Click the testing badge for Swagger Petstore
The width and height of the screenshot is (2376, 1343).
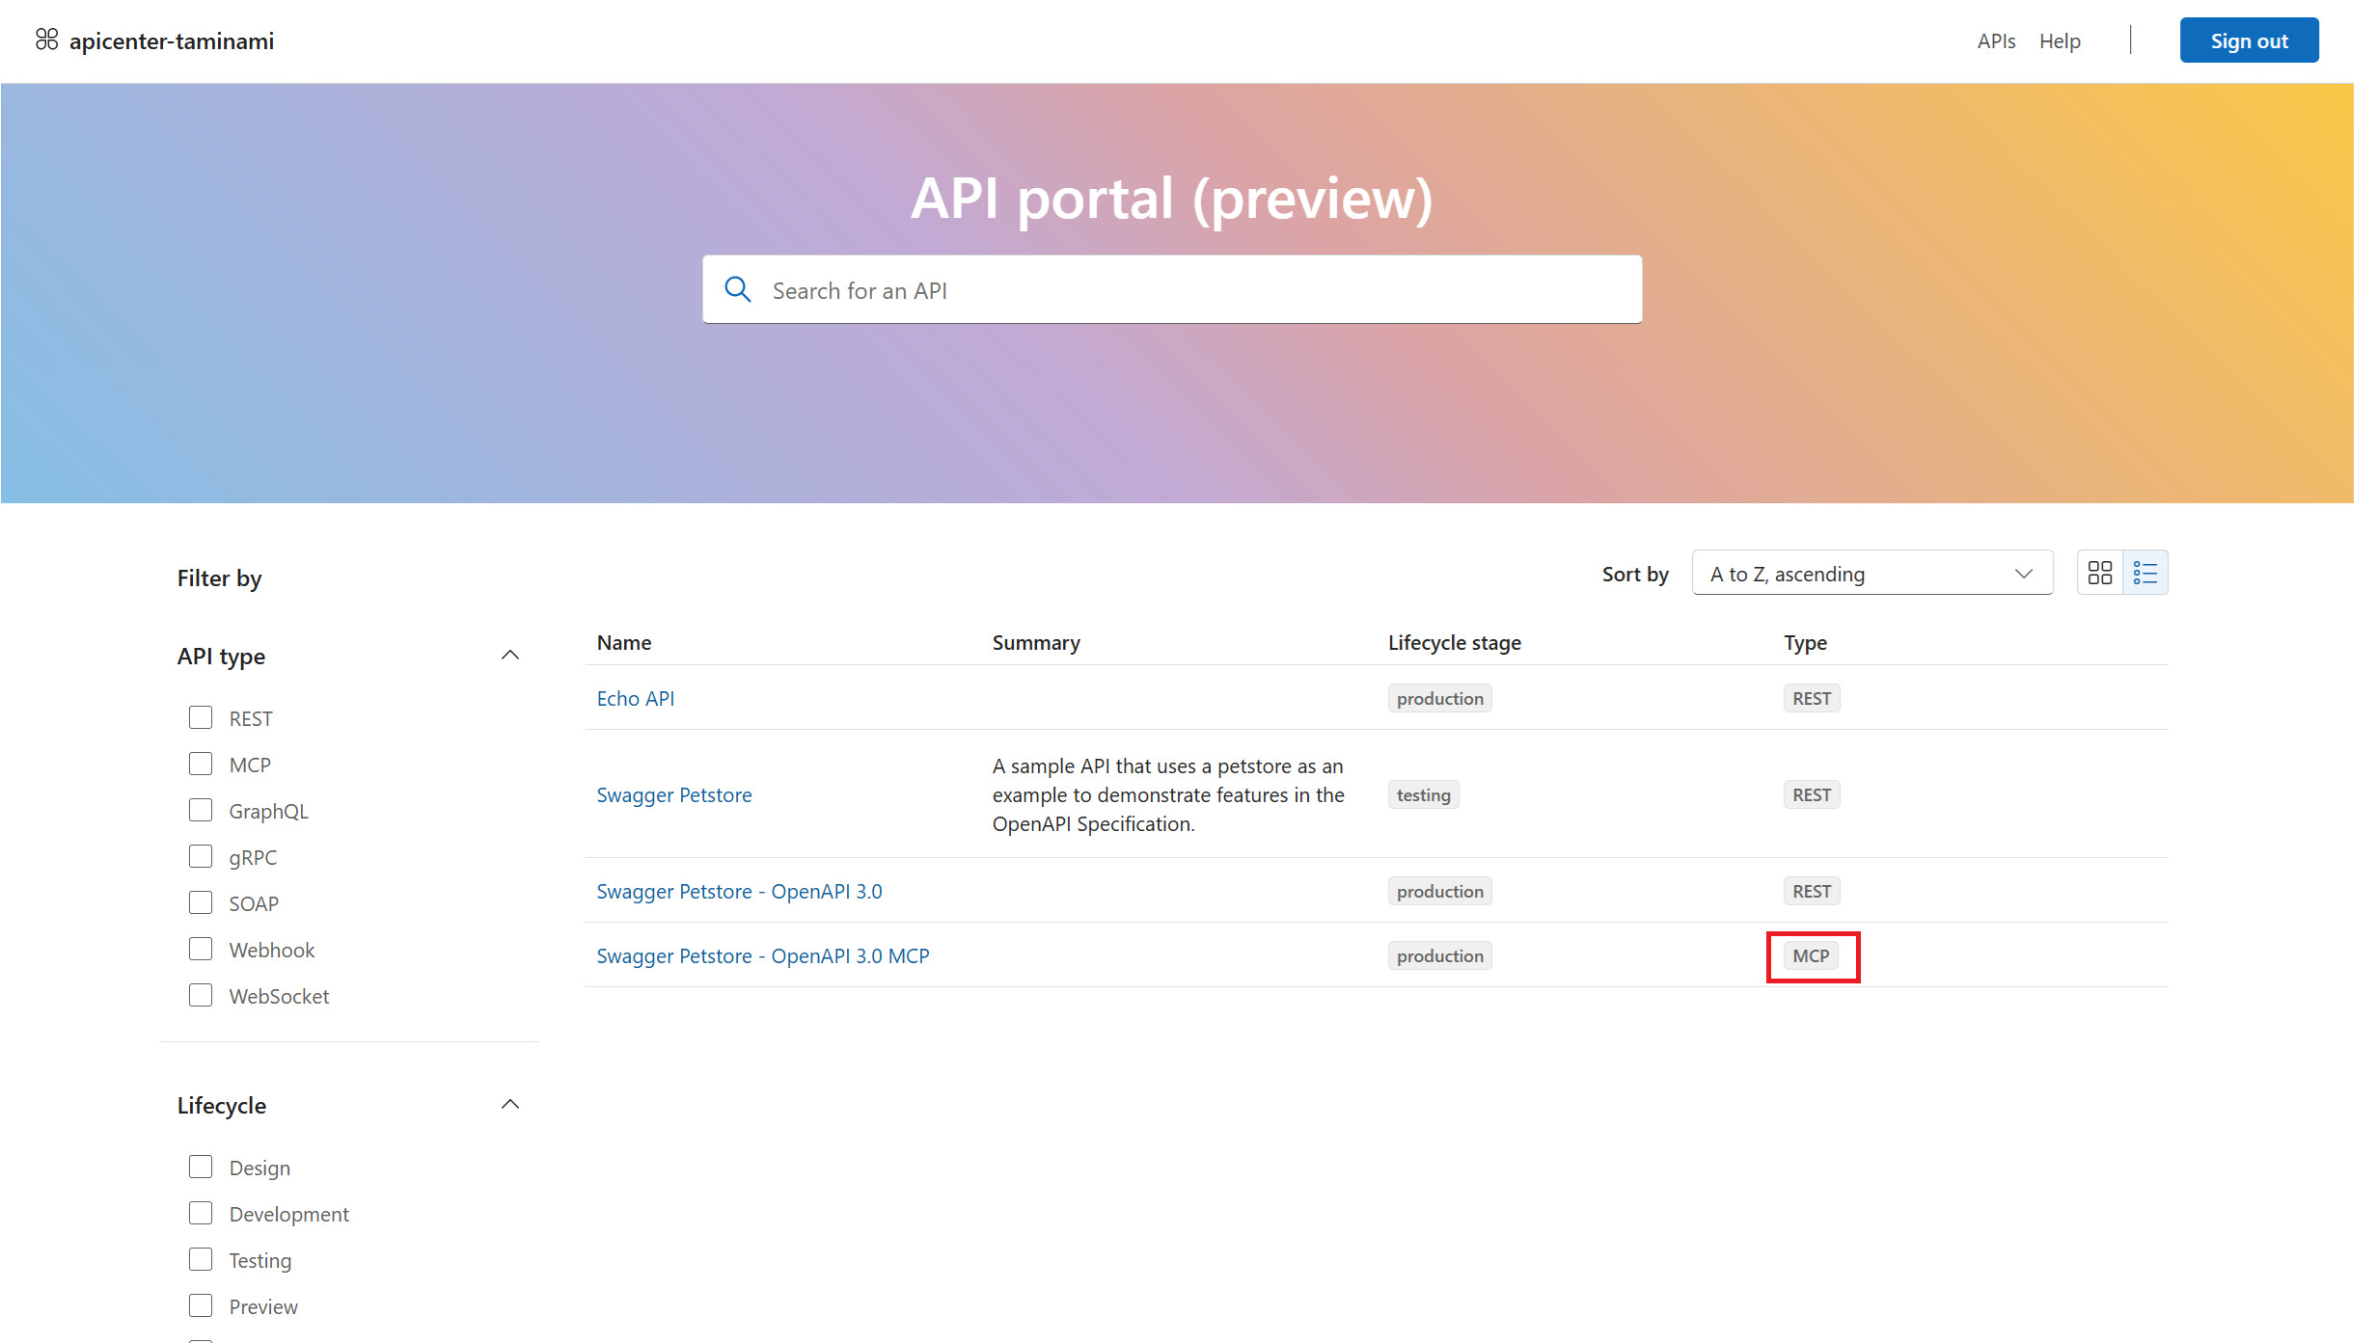pos(1423,794)
